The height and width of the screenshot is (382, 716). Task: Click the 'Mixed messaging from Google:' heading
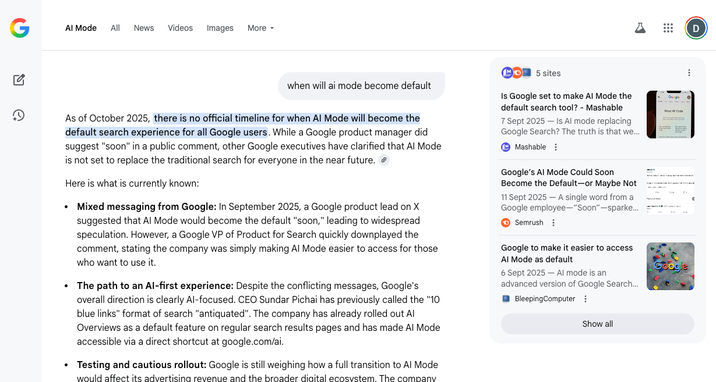147,206
